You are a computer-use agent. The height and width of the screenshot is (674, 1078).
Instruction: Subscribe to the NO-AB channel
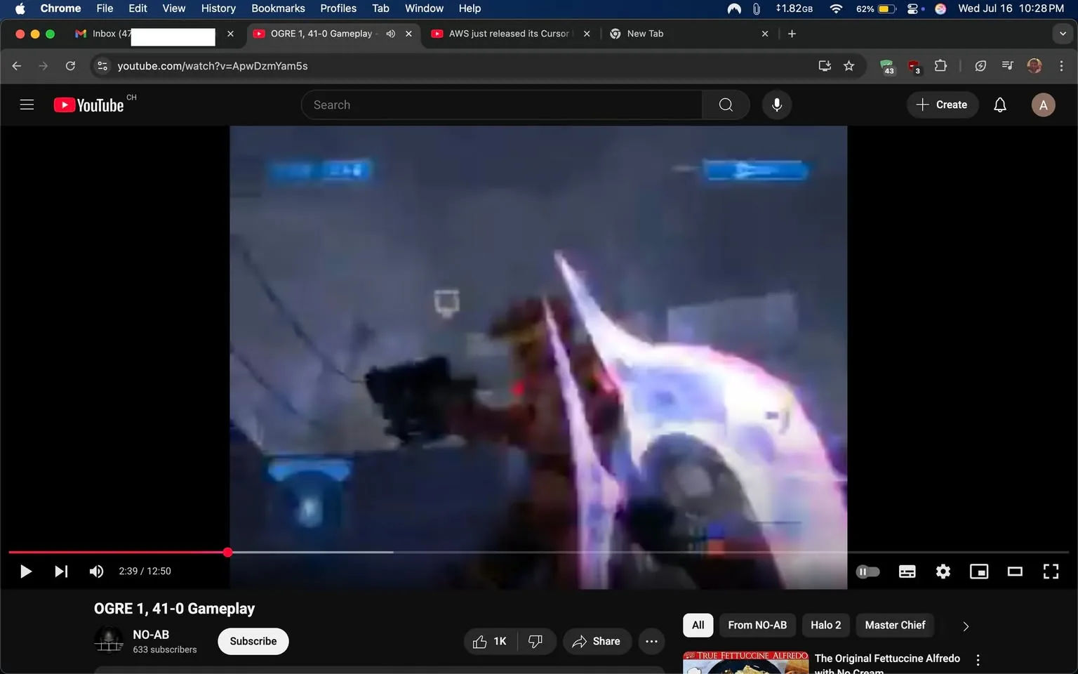click(x=253, y=641)
